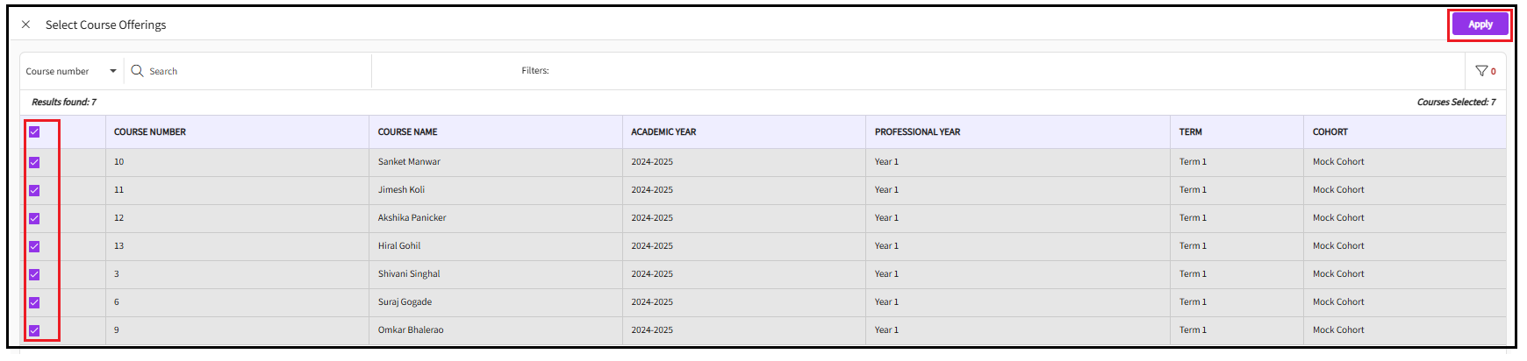Click the Akshika Panicker course name
The width and height of the screenshot is (1527, 361).
pos(412,218)
